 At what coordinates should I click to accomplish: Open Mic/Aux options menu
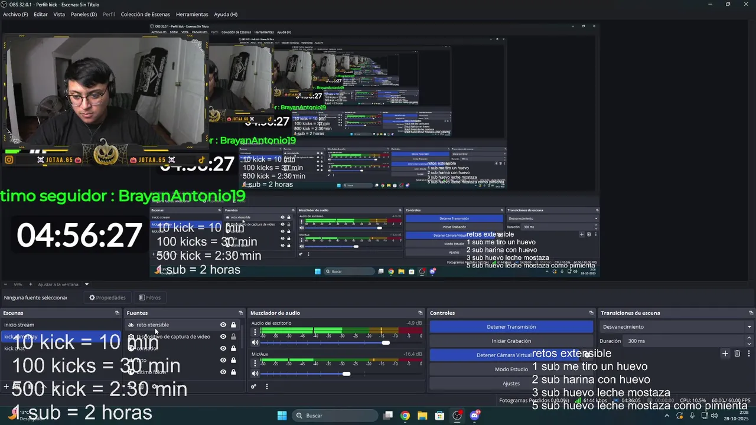(x=255, y=363)
